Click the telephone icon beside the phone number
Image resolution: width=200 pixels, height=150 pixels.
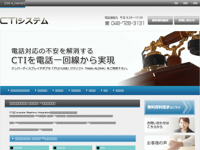(x=107, y=23)
